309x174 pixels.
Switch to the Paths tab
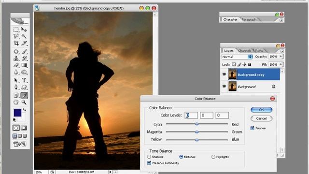[259, 51]
